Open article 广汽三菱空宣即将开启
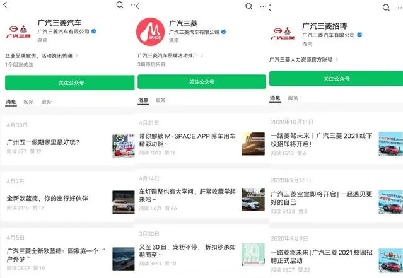Image resolution: width=403 pixels, height=278 pixels. 322,198
